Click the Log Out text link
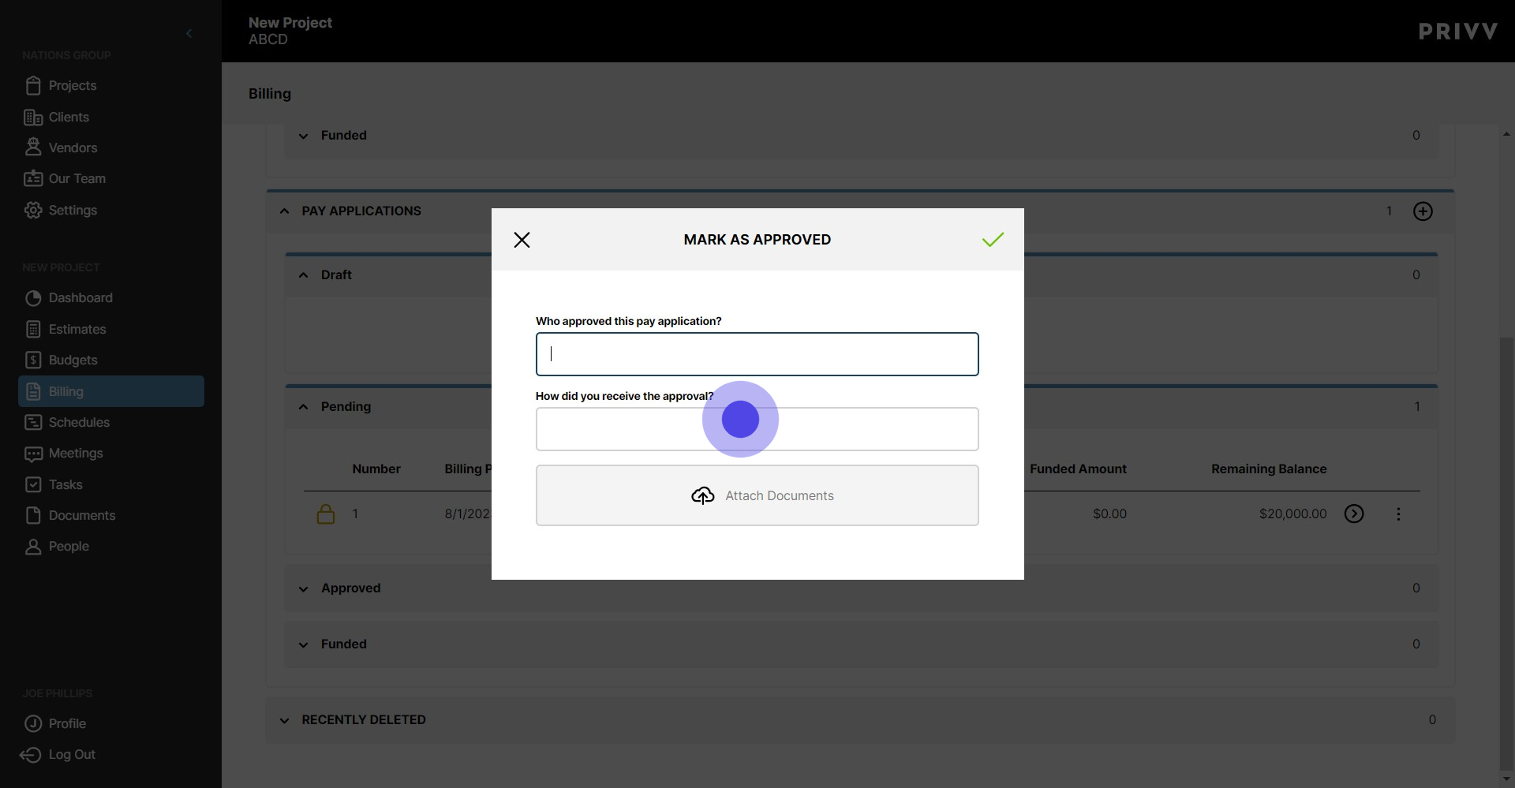 click(x=72, y=754)
